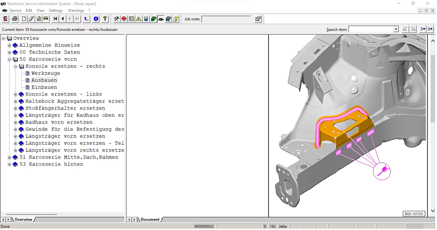Expand the Allgemeine Hinweise tree node
This screenshot has width=437, height=230.
pos(9,46)
